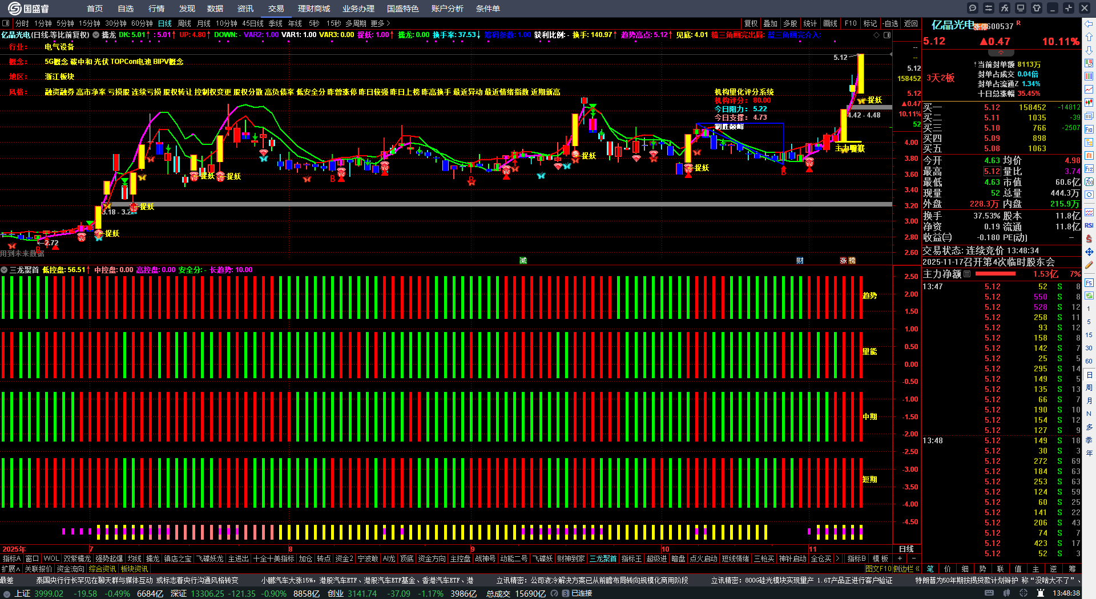Switch to the 周线 weekly chart tab
The image size is (1096, 599).
point(184,23)
